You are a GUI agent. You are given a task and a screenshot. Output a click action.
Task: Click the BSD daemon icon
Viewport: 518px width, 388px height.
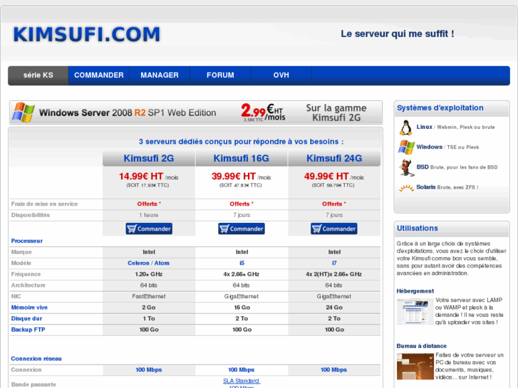pyautogui.click(x=406, y=168)
